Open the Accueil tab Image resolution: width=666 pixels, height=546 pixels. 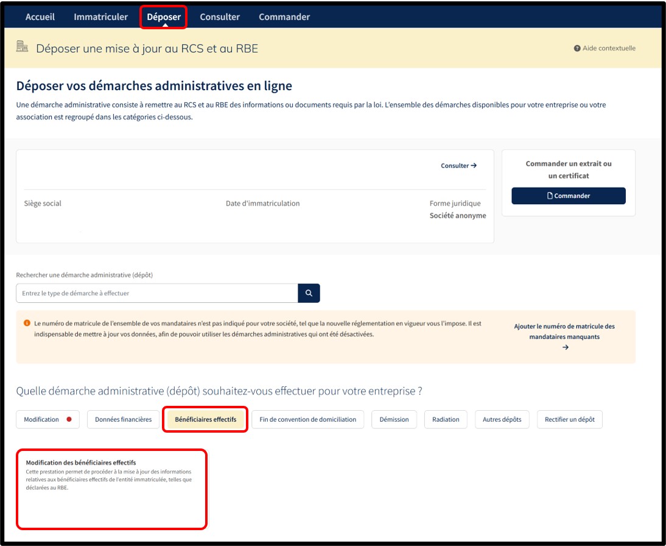[40, 17]
